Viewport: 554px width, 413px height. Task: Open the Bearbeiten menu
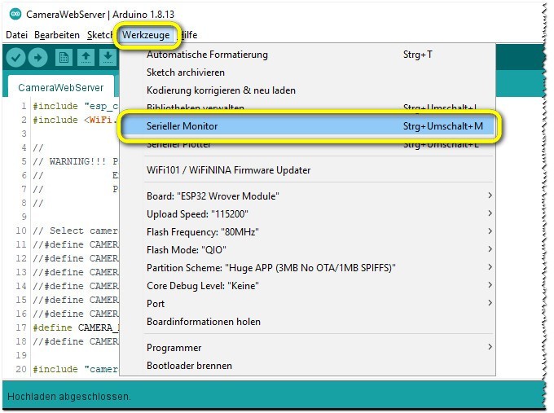[57, 35]
